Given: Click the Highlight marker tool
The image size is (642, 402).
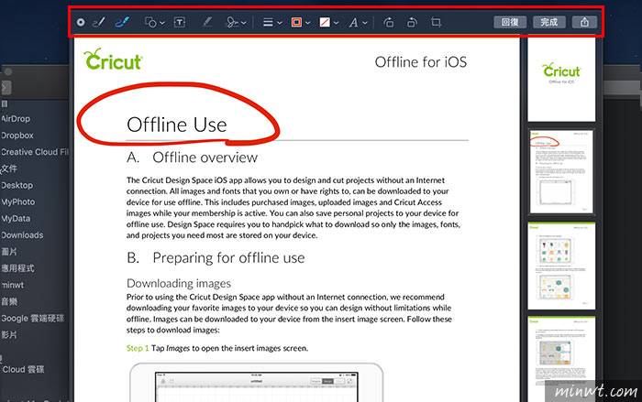Looking at the screenshot, I should (206, 22).
